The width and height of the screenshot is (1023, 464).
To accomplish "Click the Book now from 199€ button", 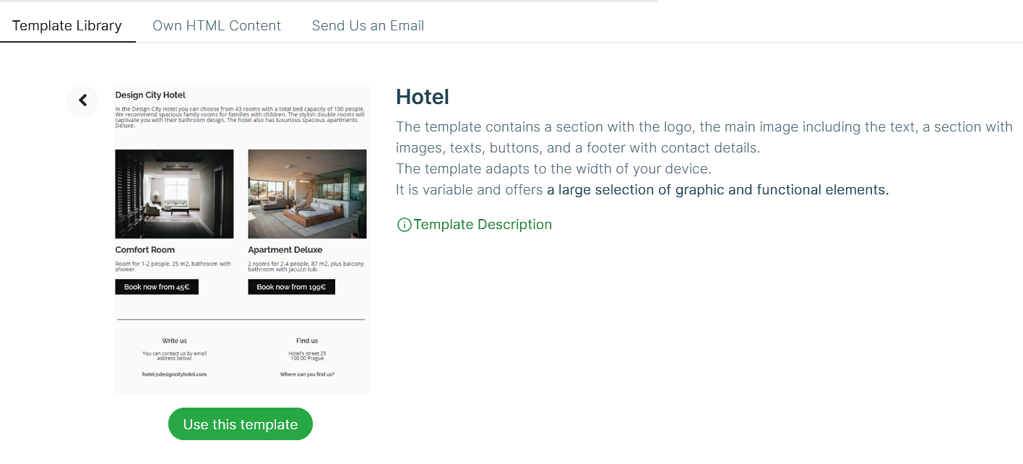I will tap(291, 287).
